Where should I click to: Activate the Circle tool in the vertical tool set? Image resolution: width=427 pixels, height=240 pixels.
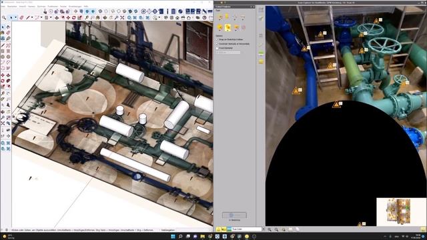point(3,57)
